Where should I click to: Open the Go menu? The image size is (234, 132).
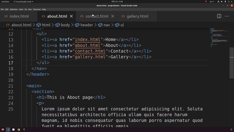click(x=26, y=10)
